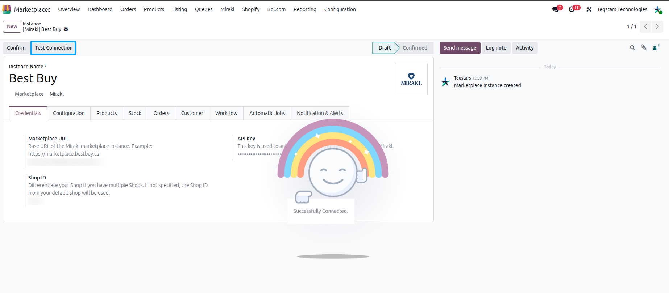Screen dimensions: 669x293
Task: Switch to the Stock tab
Action: (135, 113)
